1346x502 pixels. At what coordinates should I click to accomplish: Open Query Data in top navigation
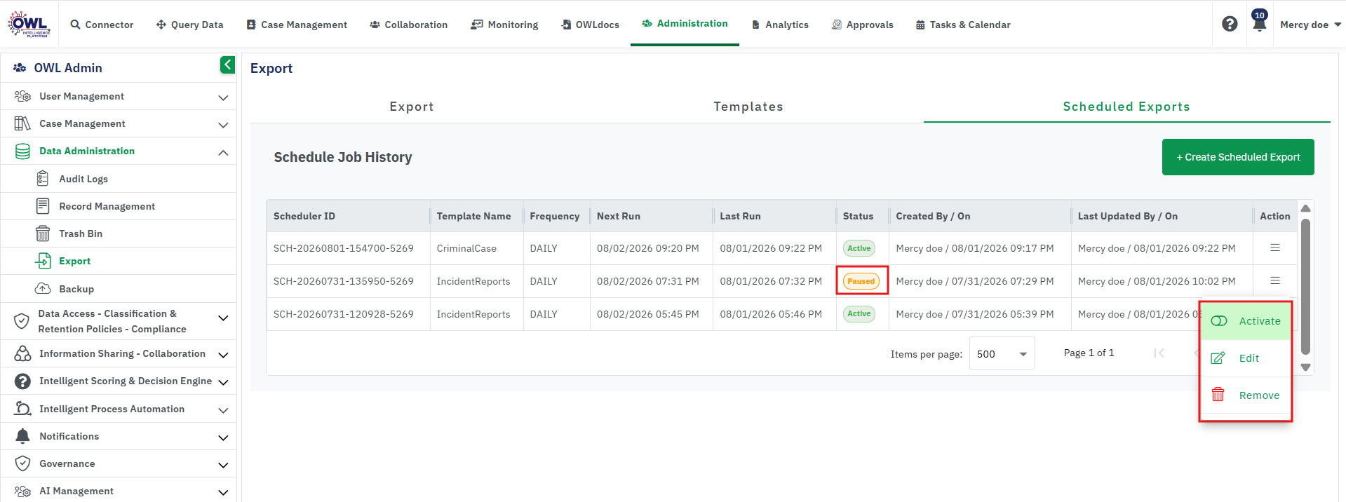[189, 25]
